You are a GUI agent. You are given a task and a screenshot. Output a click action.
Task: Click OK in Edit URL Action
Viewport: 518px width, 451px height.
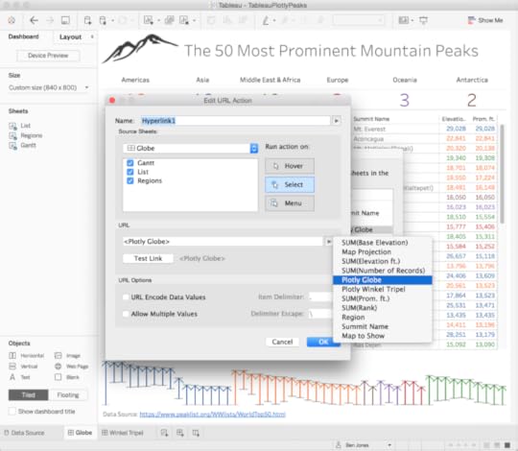pos(323,342)
